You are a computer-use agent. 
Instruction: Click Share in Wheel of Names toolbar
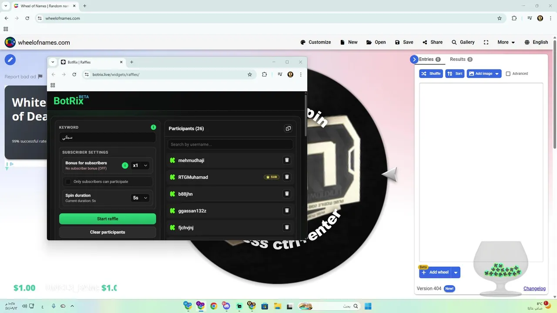click(x=432, y=42)
